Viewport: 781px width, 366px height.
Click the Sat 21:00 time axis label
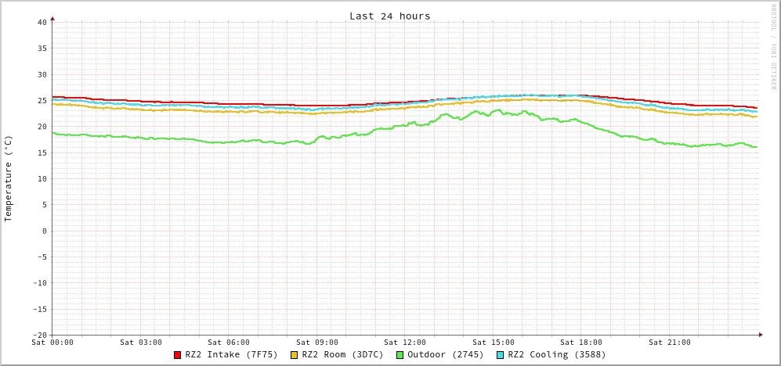[670, 343]
